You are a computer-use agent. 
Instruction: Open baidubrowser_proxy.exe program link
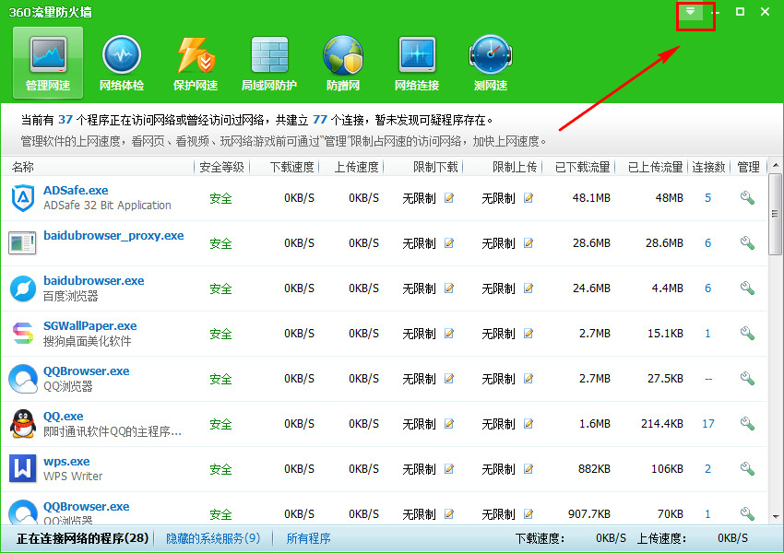point(113,235)
